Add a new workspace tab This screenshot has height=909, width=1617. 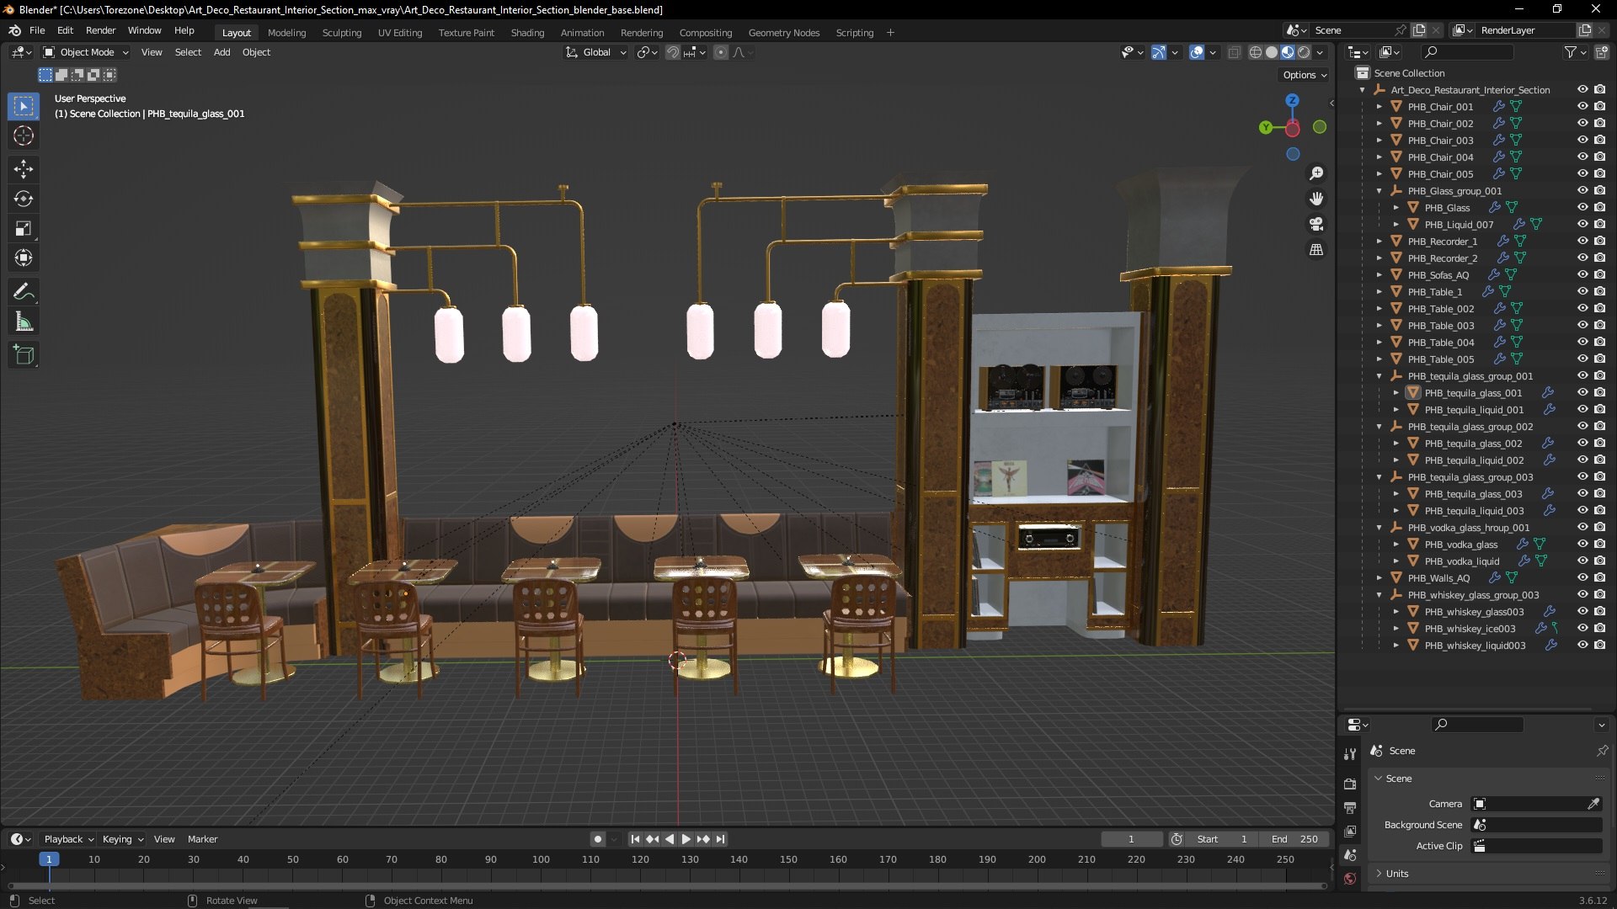[x=890, y=33]
